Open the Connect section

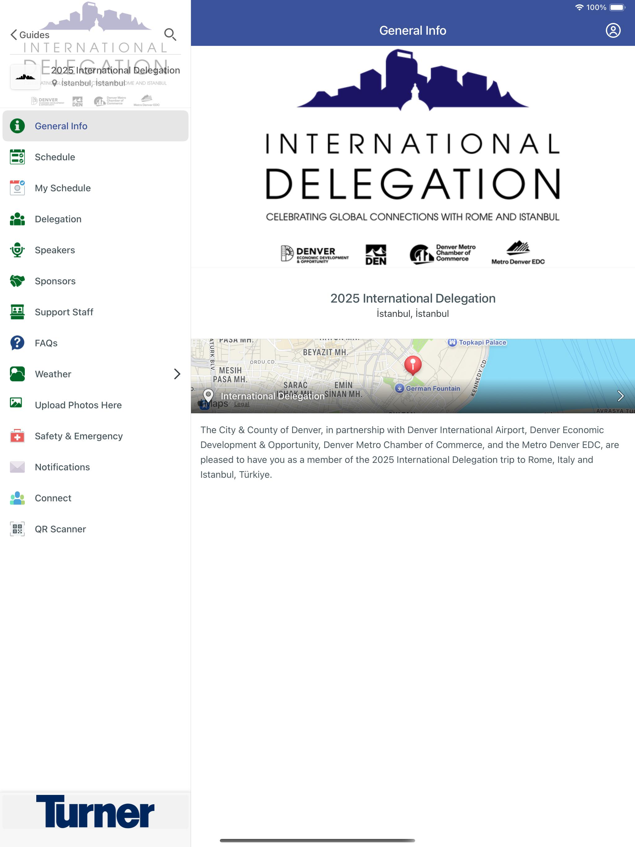pos(95,498)
